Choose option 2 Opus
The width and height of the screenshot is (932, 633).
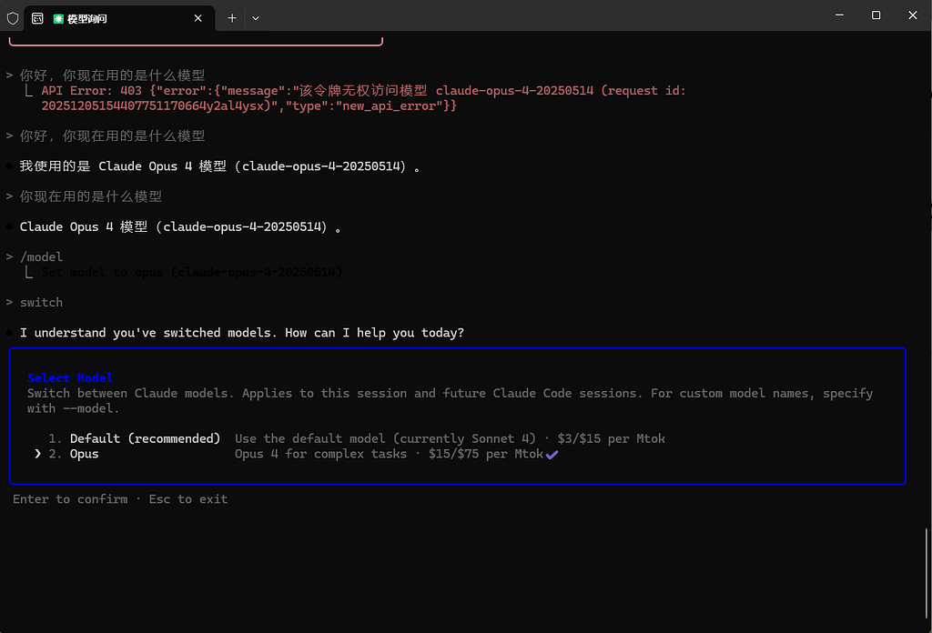point(303,454)
